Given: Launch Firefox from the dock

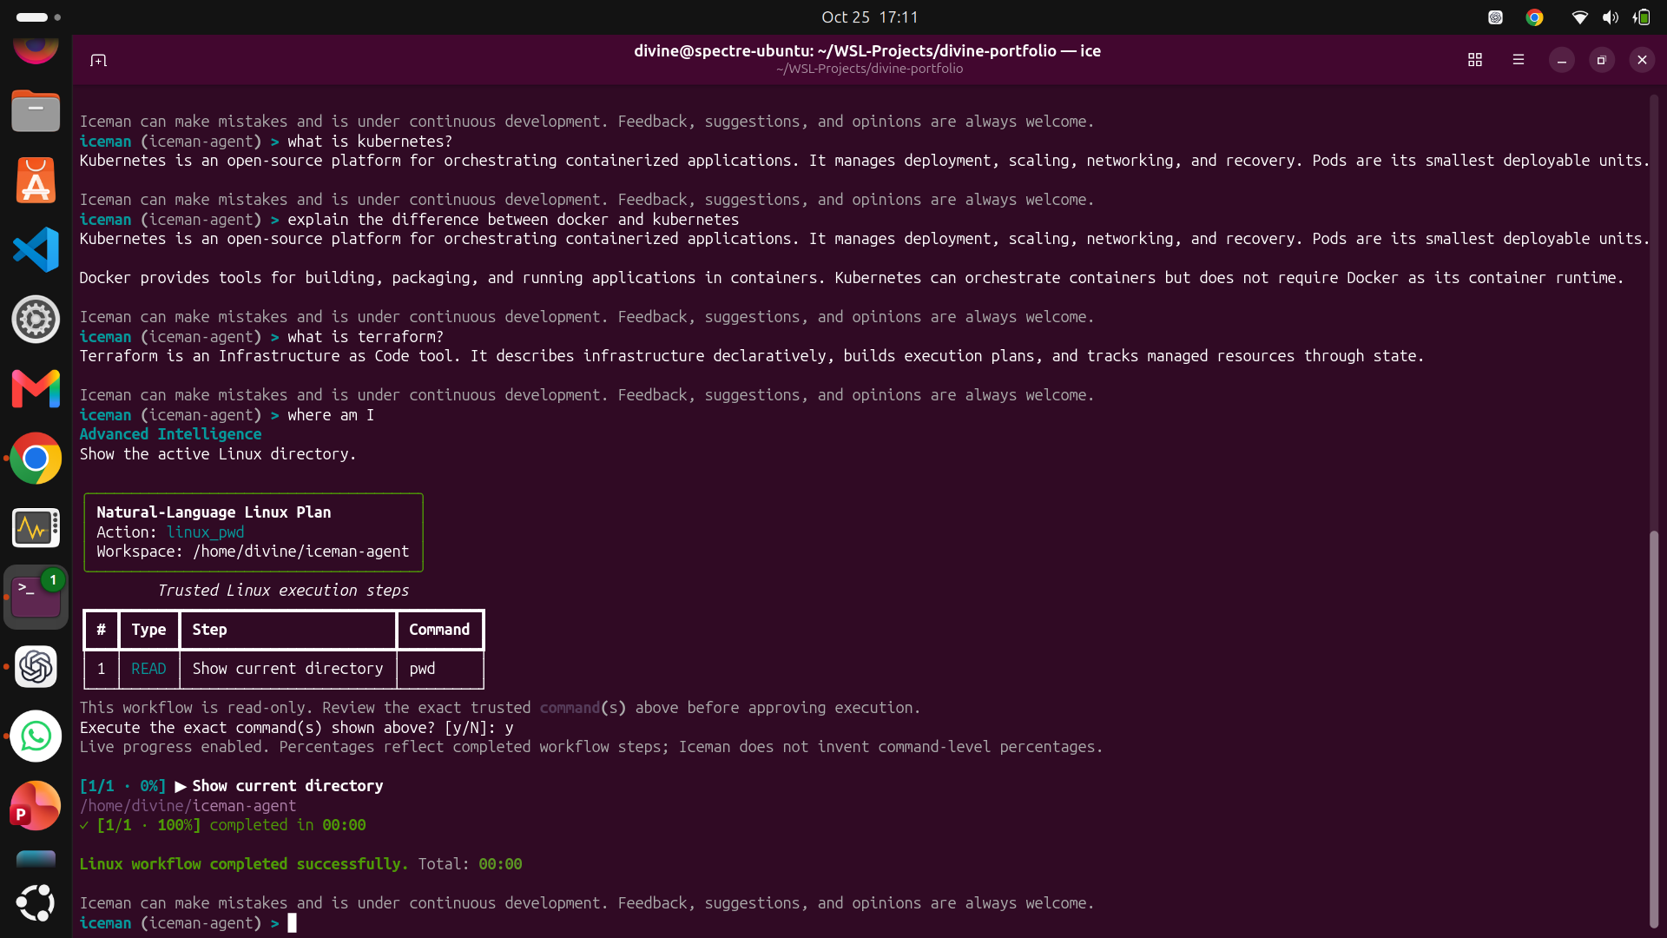Looking at the screenshot, I should pos(36,48).
